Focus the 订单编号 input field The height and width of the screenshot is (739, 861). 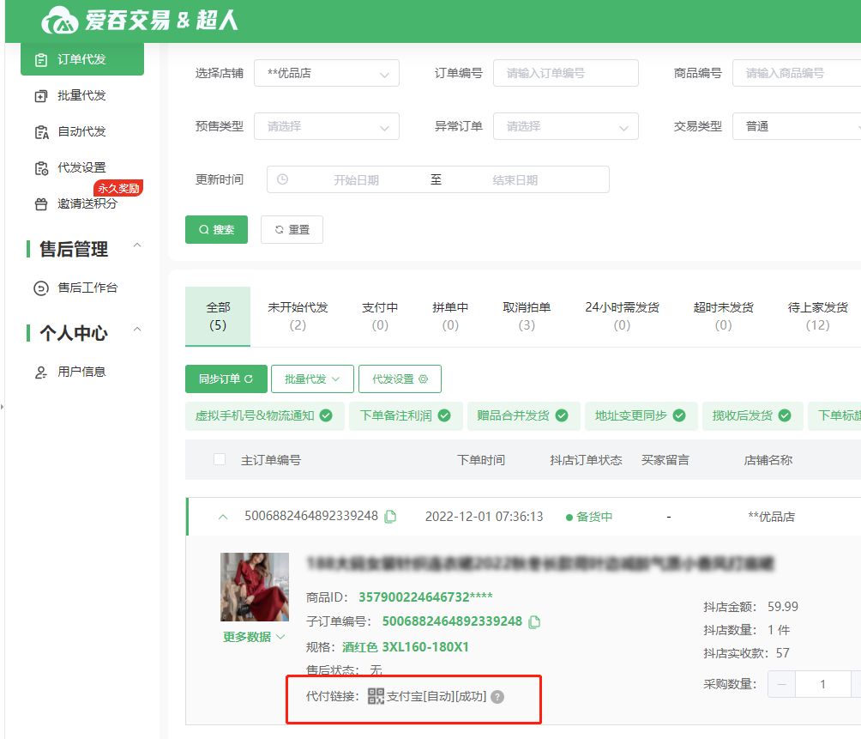click(x=566, y=73)
